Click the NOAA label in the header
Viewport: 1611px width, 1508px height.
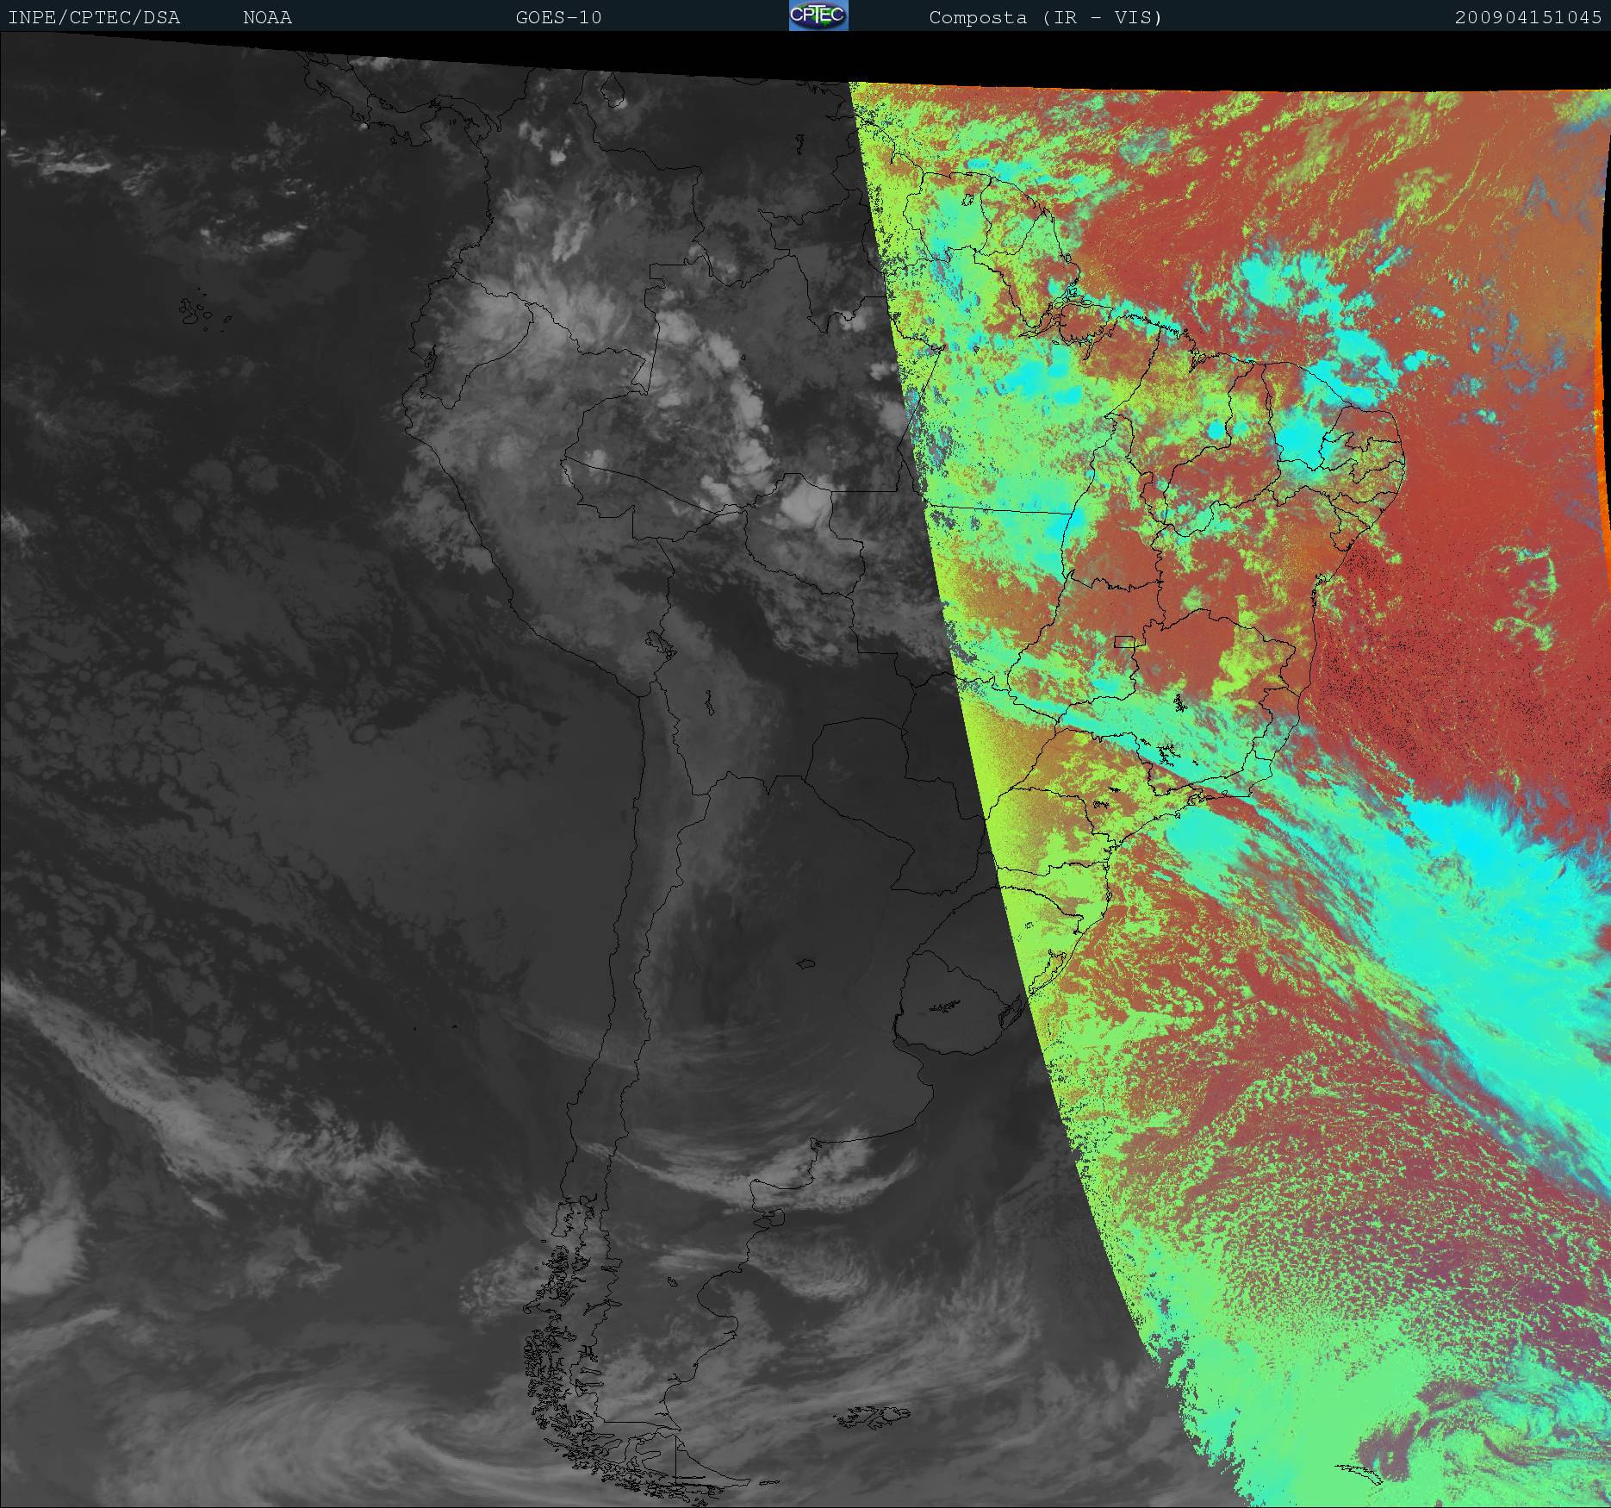(267, 17)
